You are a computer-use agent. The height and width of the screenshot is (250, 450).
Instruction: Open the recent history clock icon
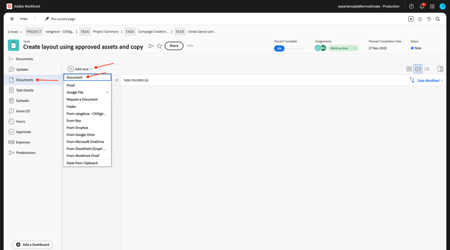pyautogui.click(x=429, y=19)
